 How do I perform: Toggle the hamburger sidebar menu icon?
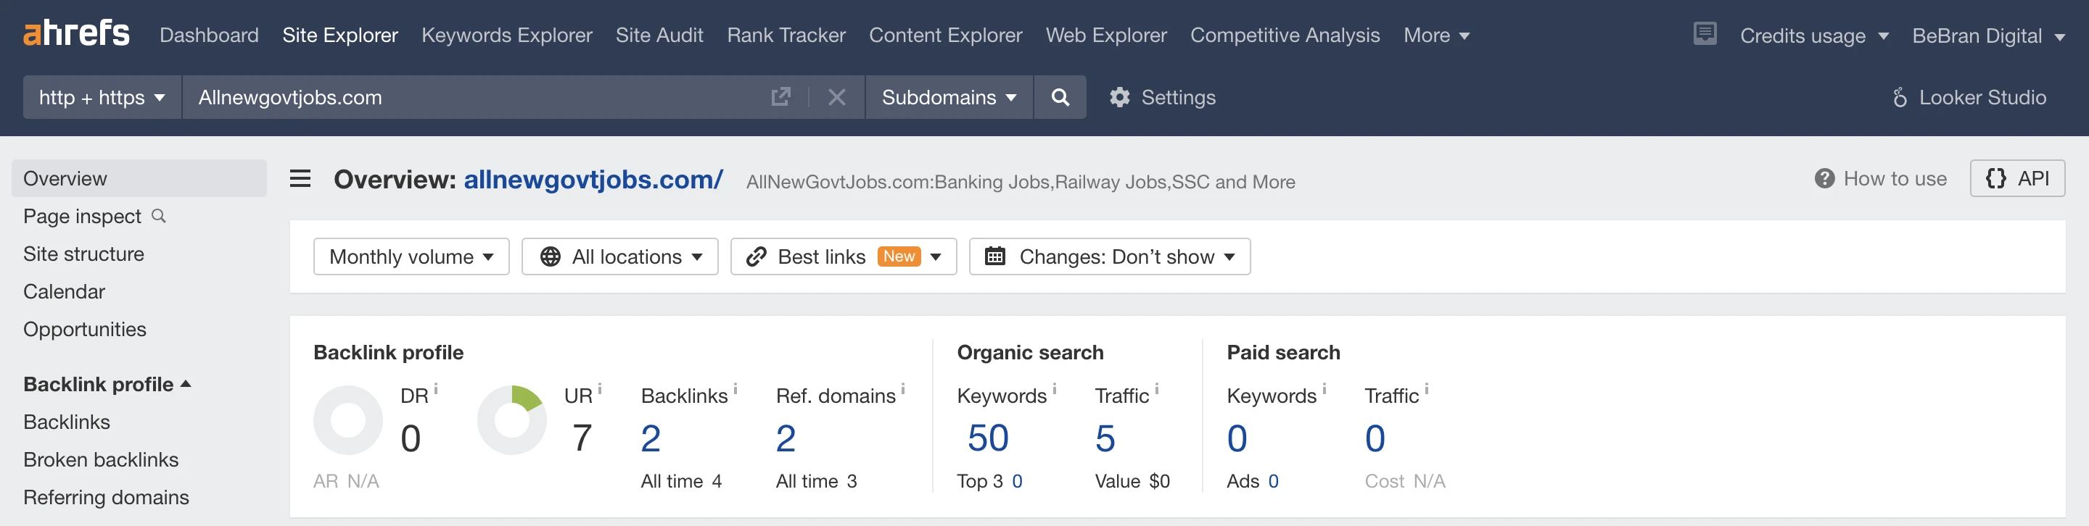coord(300,178)
